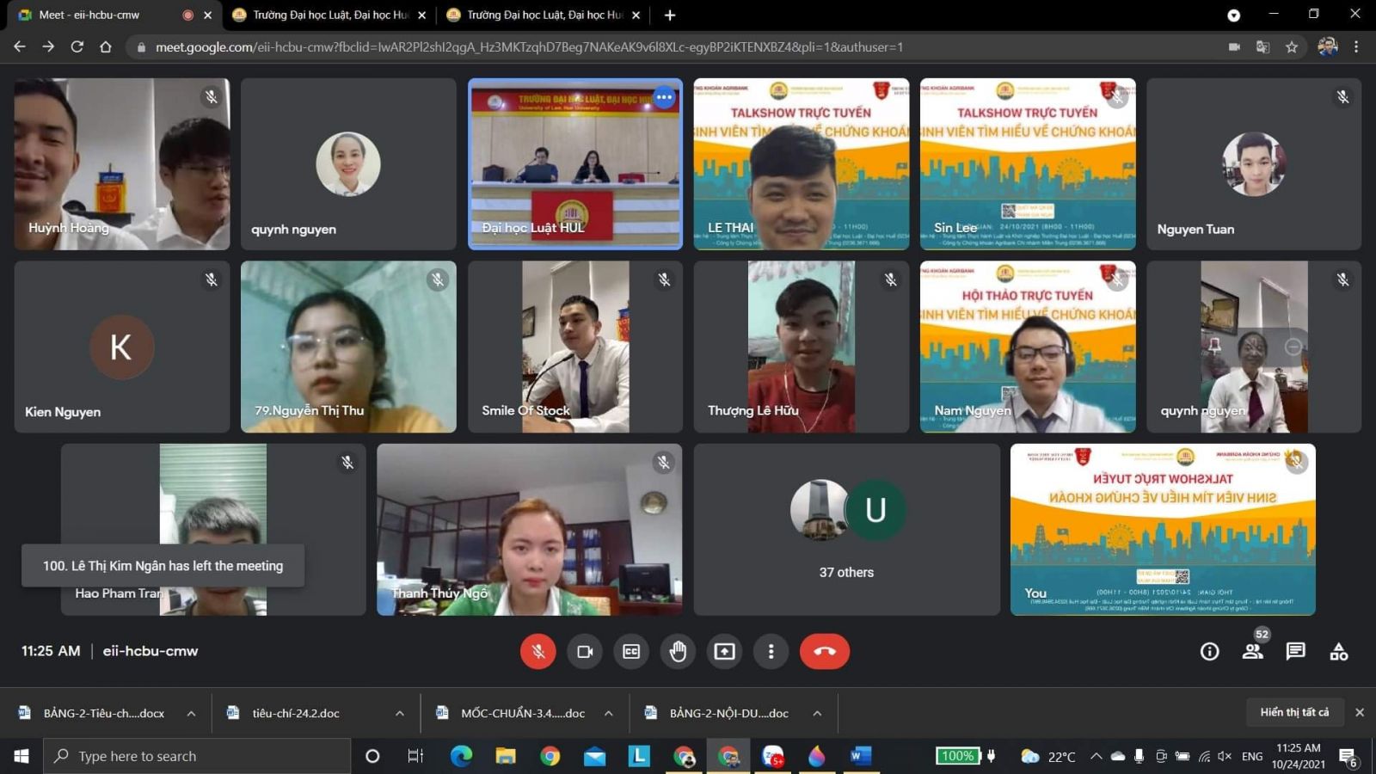Show the participants list
Image resolution: width=1376 pixels, height=774 pixels.
pos(1252,652)
